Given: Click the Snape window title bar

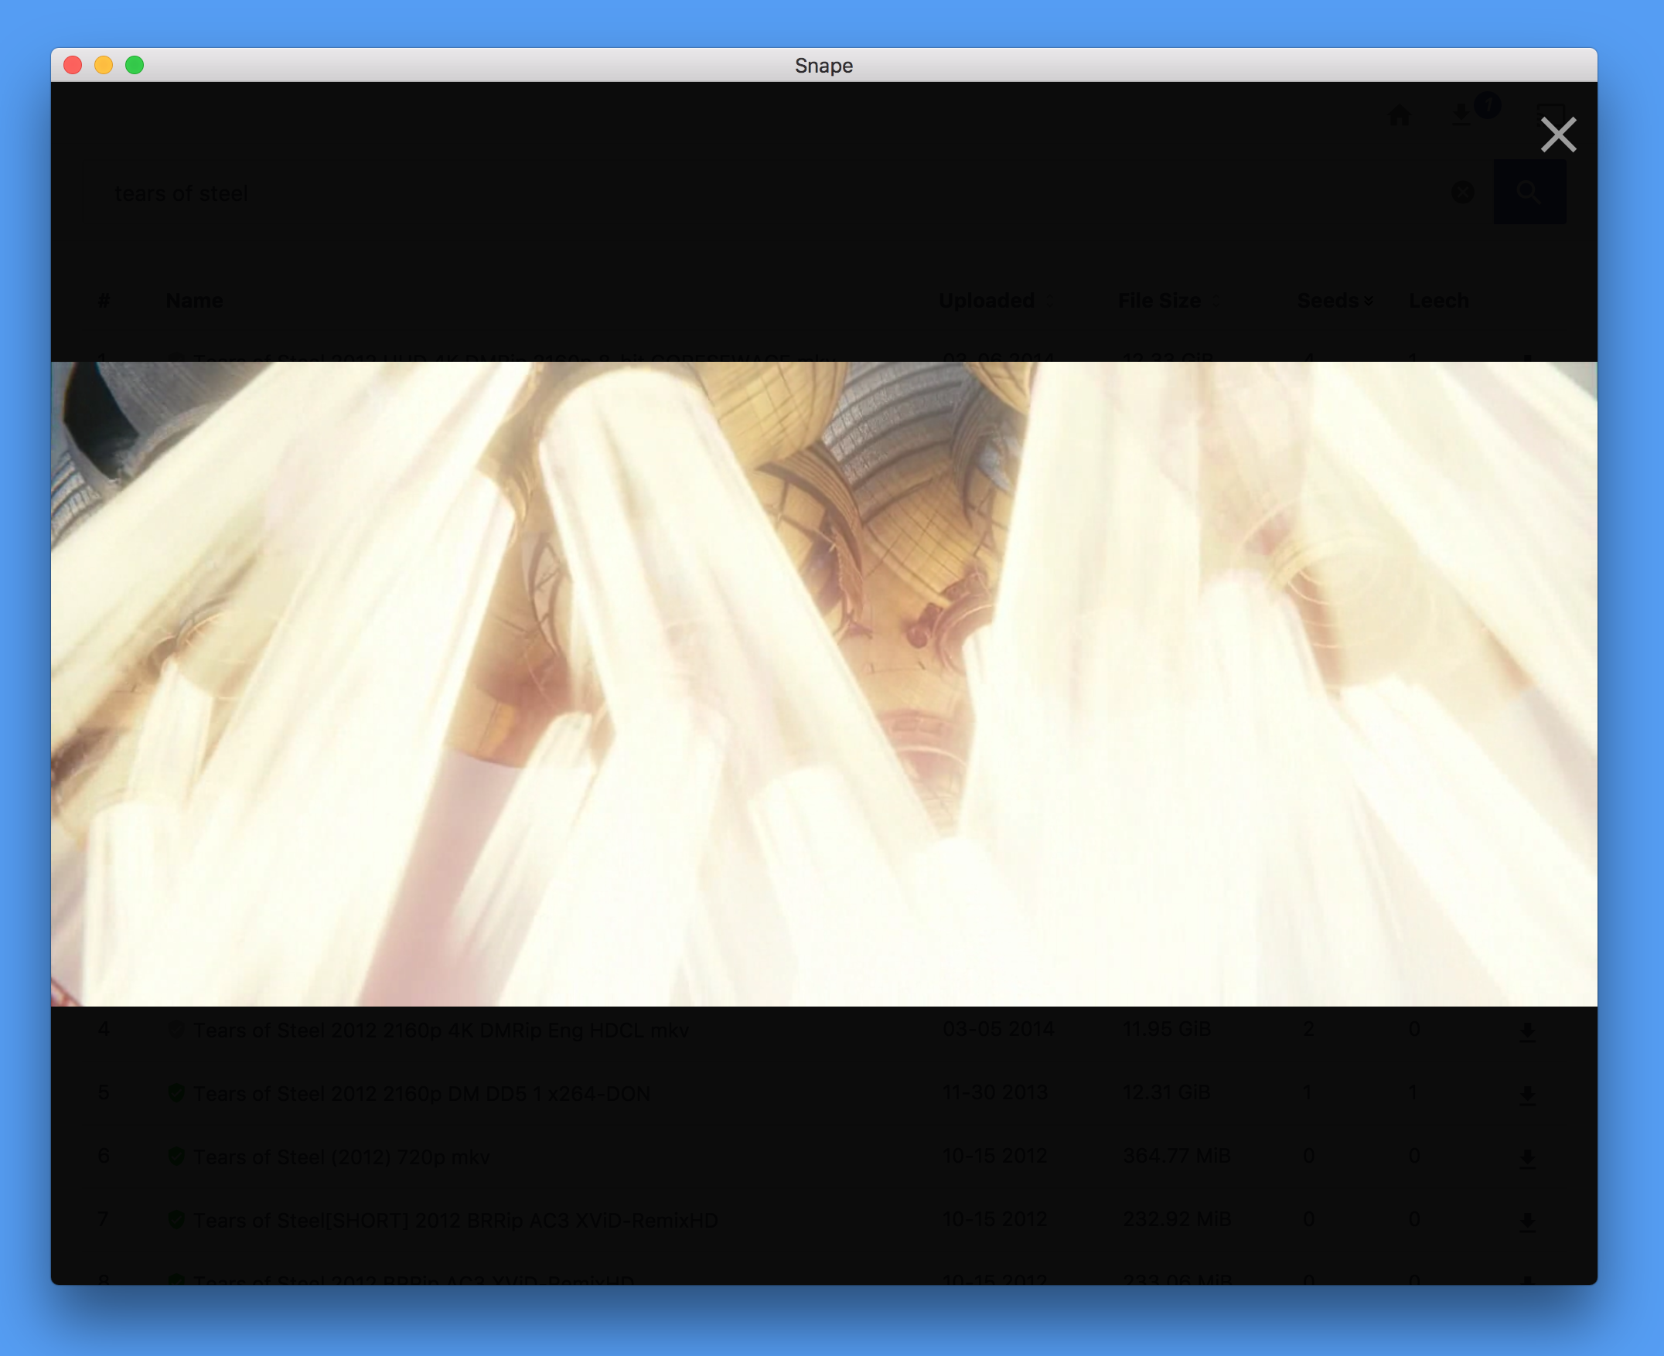Looking at the screenshot, I should (x=823, y=65).
